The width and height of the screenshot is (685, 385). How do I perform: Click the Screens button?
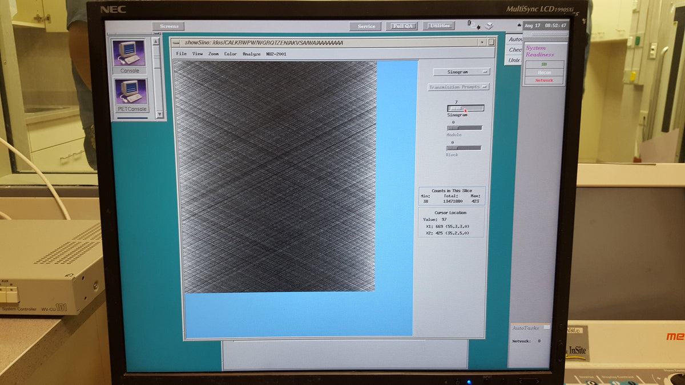tap(169, 26)
